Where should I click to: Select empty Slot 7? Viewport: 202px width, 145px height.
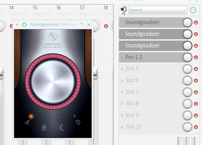(x=151, y=92)
